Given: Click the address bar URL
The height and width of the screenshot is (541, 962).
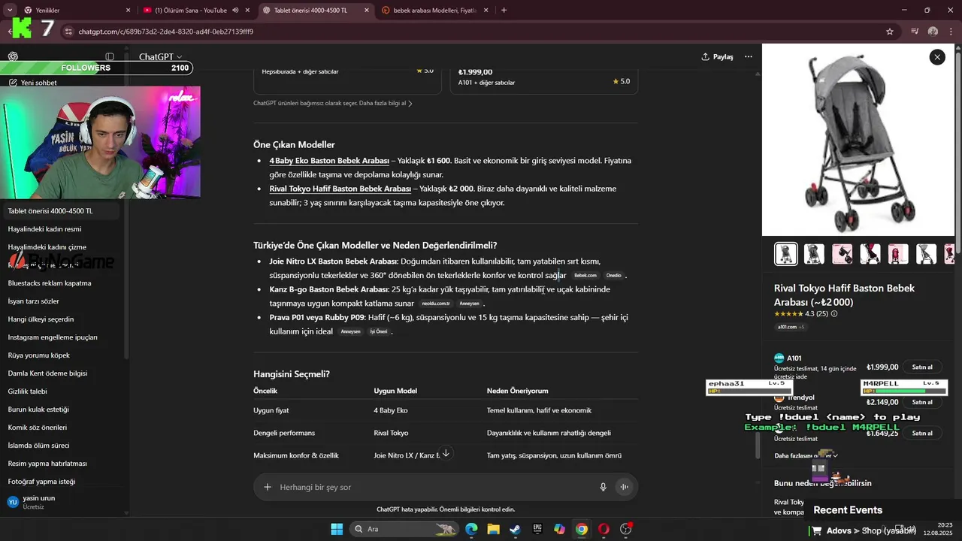Looking at the screenshot, I should click(166, 32).
